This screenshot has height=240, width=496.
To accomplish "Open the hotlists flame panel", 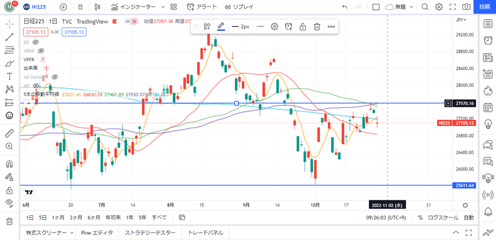I will [488, 91].
